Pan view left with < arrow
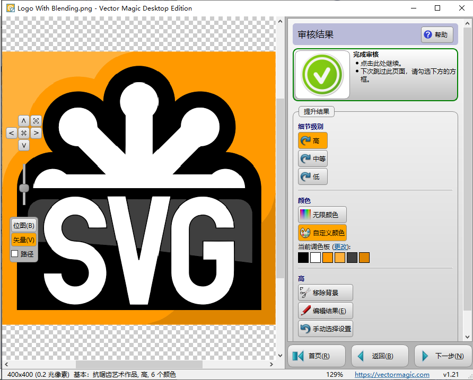473x380 pixels. point(12,133)
